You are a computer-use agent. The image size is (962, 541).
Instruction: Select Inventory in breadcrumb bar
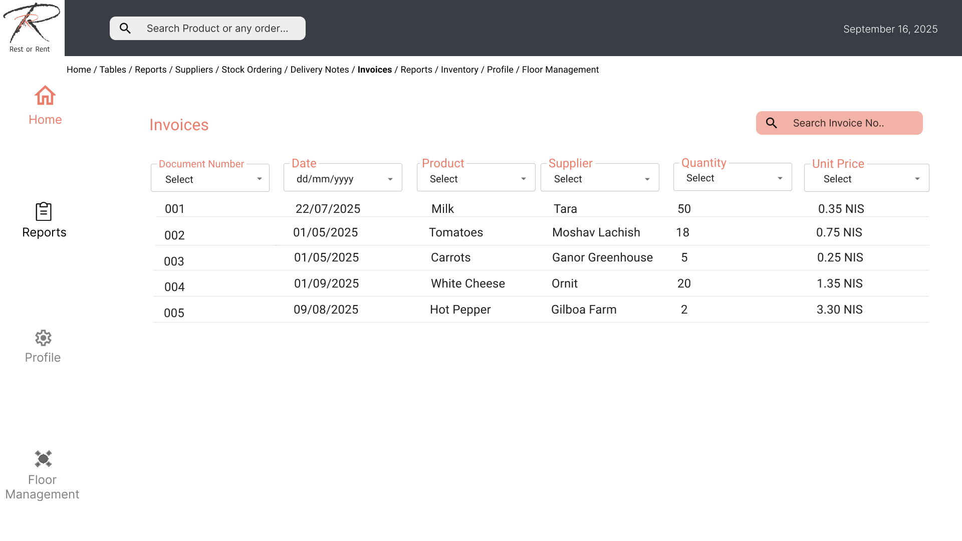pyautogui.click(x=459, y=70)
